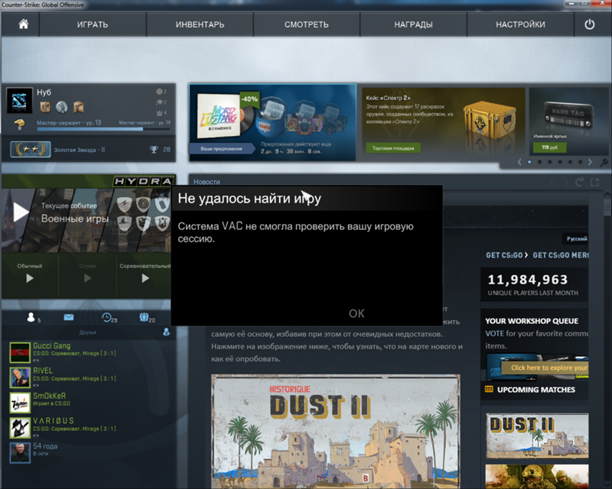Click the first medal next to avatar
This screenshot has width=612, height=489.
45,107
